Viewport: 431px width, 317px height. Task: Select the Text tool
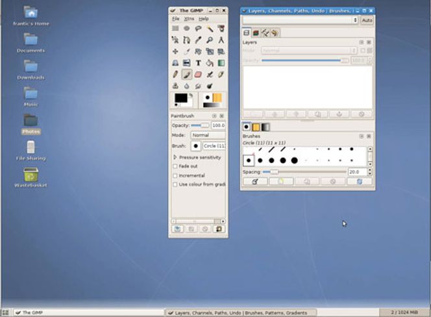(198, 63)
